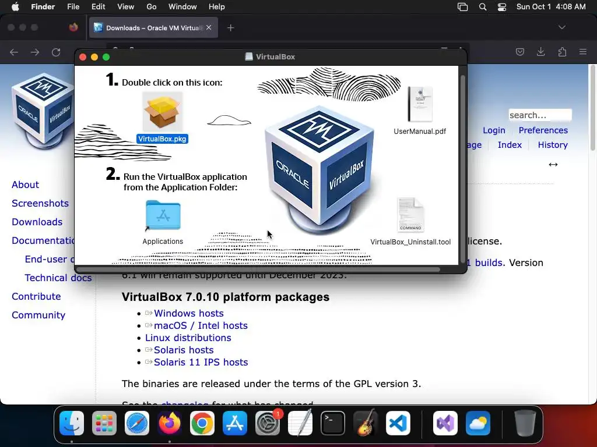Open the Applications folder shortcut
The width and height of the screenshot is (597, 447).
(163, 215)
